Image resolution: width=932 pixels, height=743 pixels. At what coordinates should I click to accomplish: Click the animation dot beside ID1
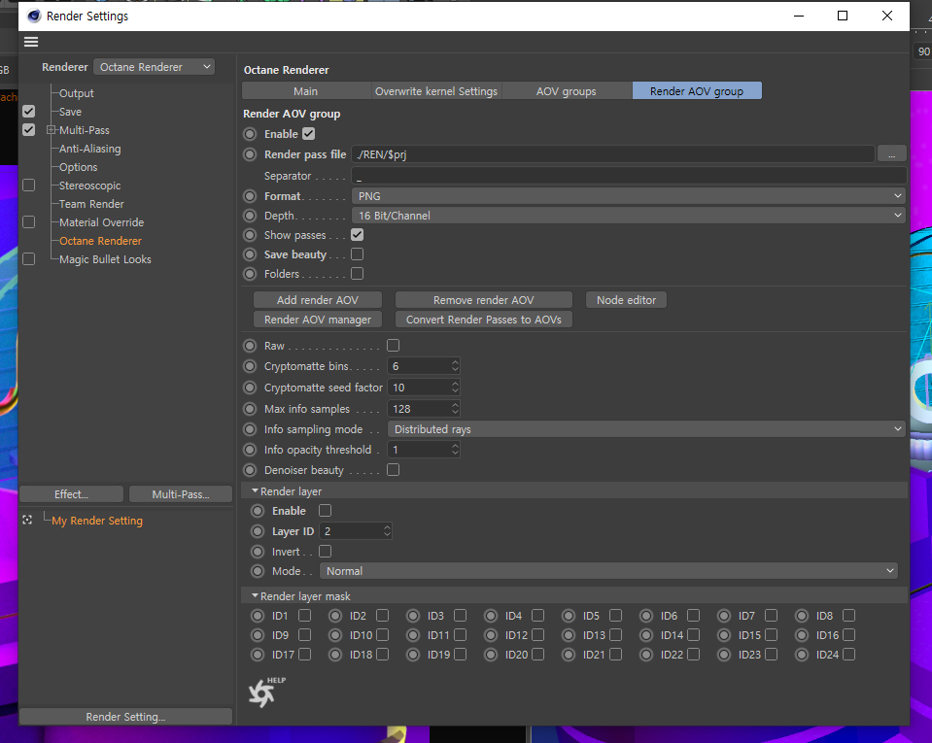(x=258, y=616)
